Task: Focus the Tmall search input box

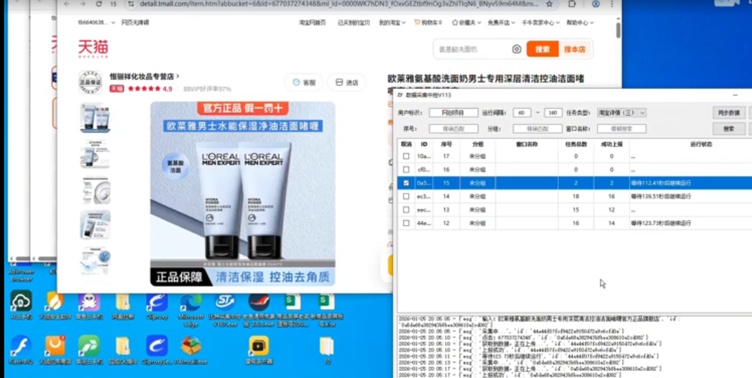Action: [473, 49]
